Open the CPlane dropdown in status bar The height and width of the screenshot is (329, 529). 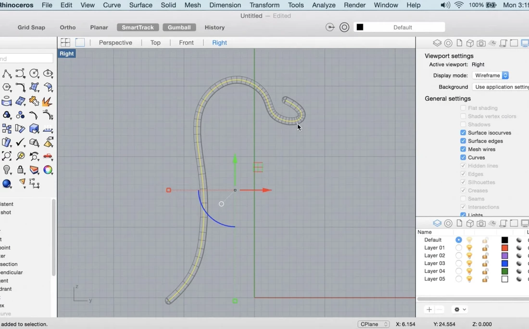click(x=374, y=324)
